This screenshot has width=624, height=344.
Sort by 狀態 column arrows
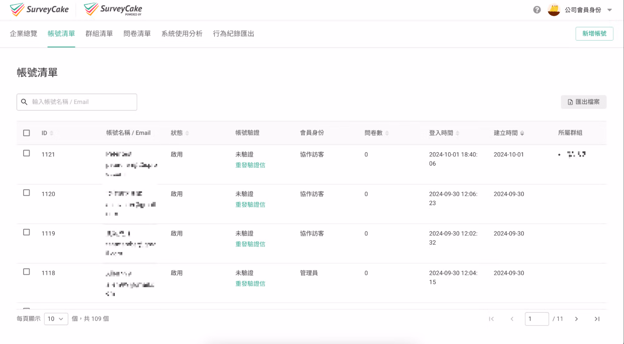click(x=187, y=133)
